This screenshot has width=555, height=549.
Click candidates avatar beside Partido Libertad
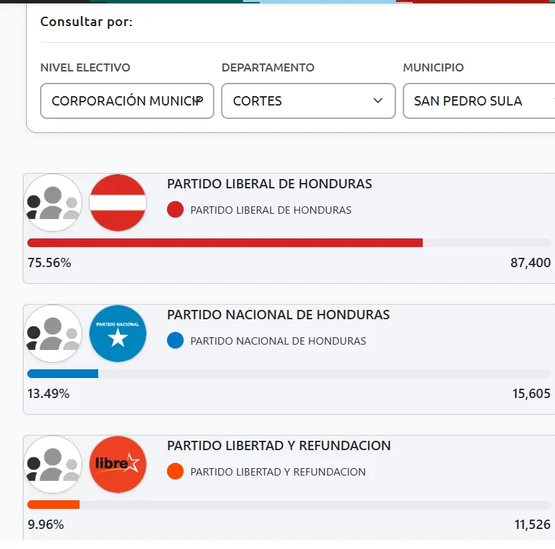tap(53, 465)
